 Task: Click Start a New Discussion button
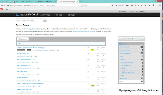[131, 39]
